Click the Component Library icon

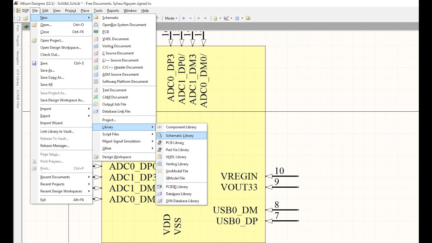[x=160, y=127]
